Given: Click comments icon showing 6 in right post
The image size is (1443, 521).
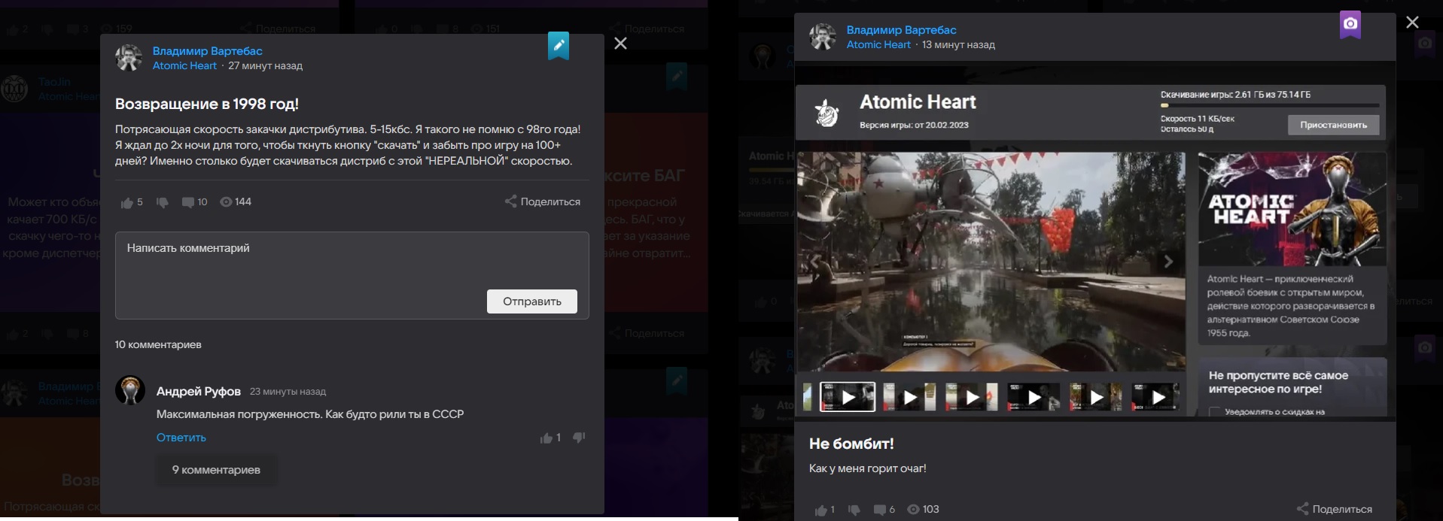Looking at the screenshot, I should pyautogui.click(x=879, y=510).
